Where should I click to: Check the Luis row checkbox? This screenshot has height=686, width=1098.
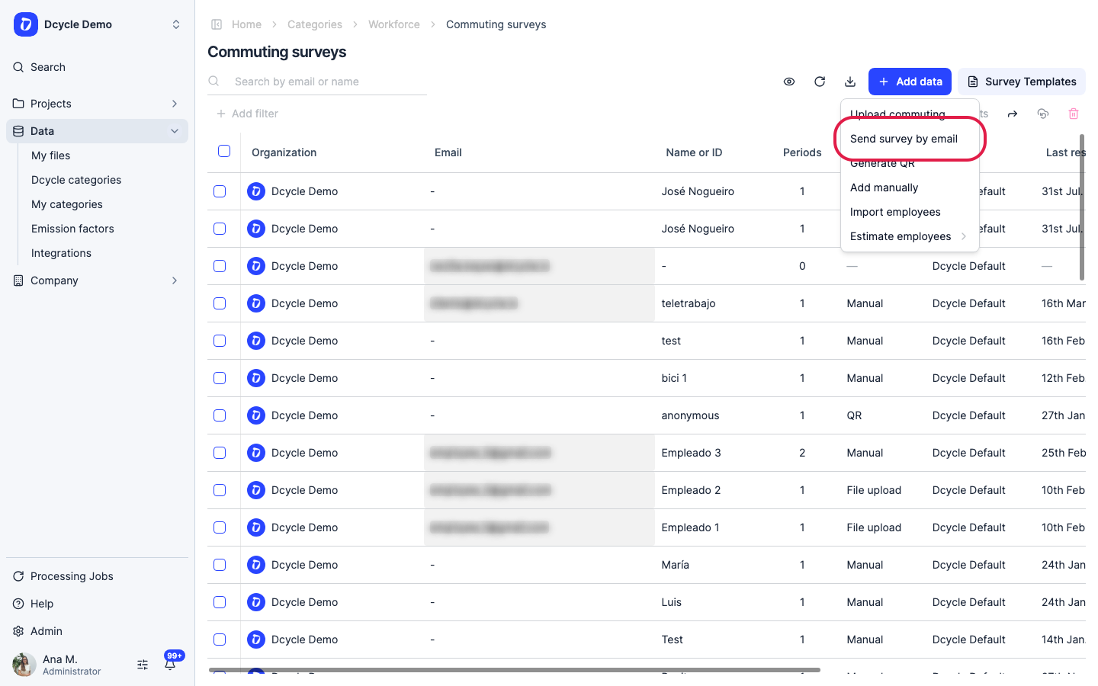[220, 602]
